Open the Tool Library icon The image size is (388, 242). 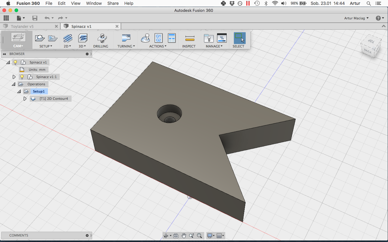(x=209, y=38)
